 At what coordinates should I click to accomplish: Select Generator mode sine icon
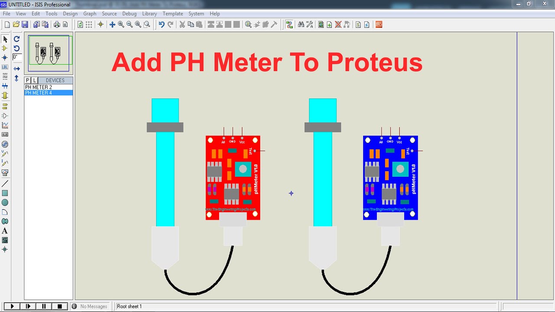click(x=5, y=144)
